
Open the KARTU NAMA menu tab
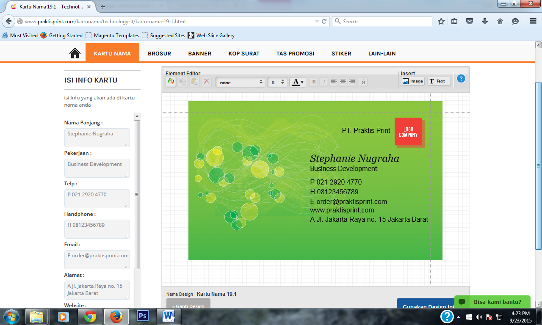[x=112, y=53]
